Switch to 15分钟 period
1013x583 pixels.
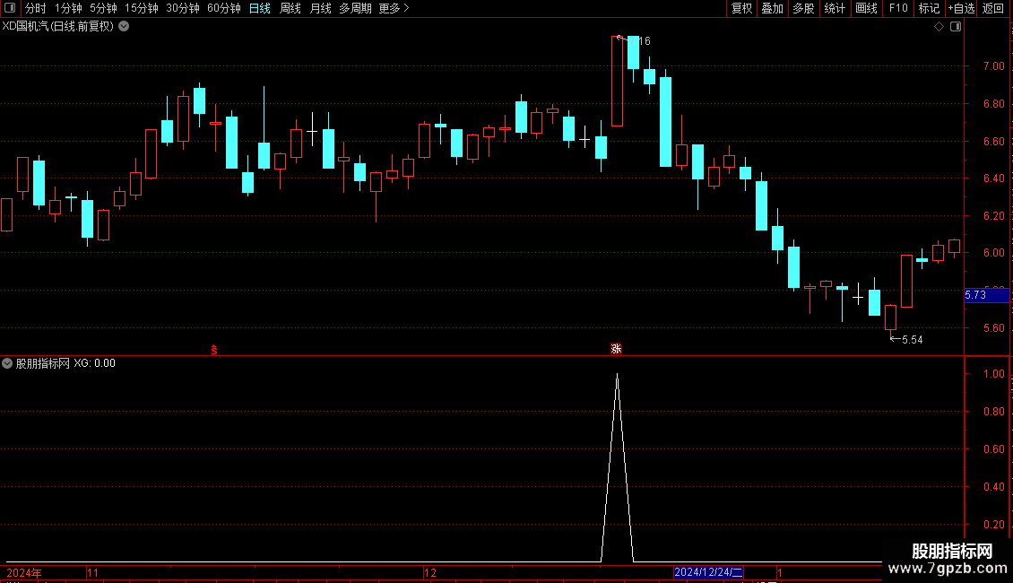[x=141, y=8]
